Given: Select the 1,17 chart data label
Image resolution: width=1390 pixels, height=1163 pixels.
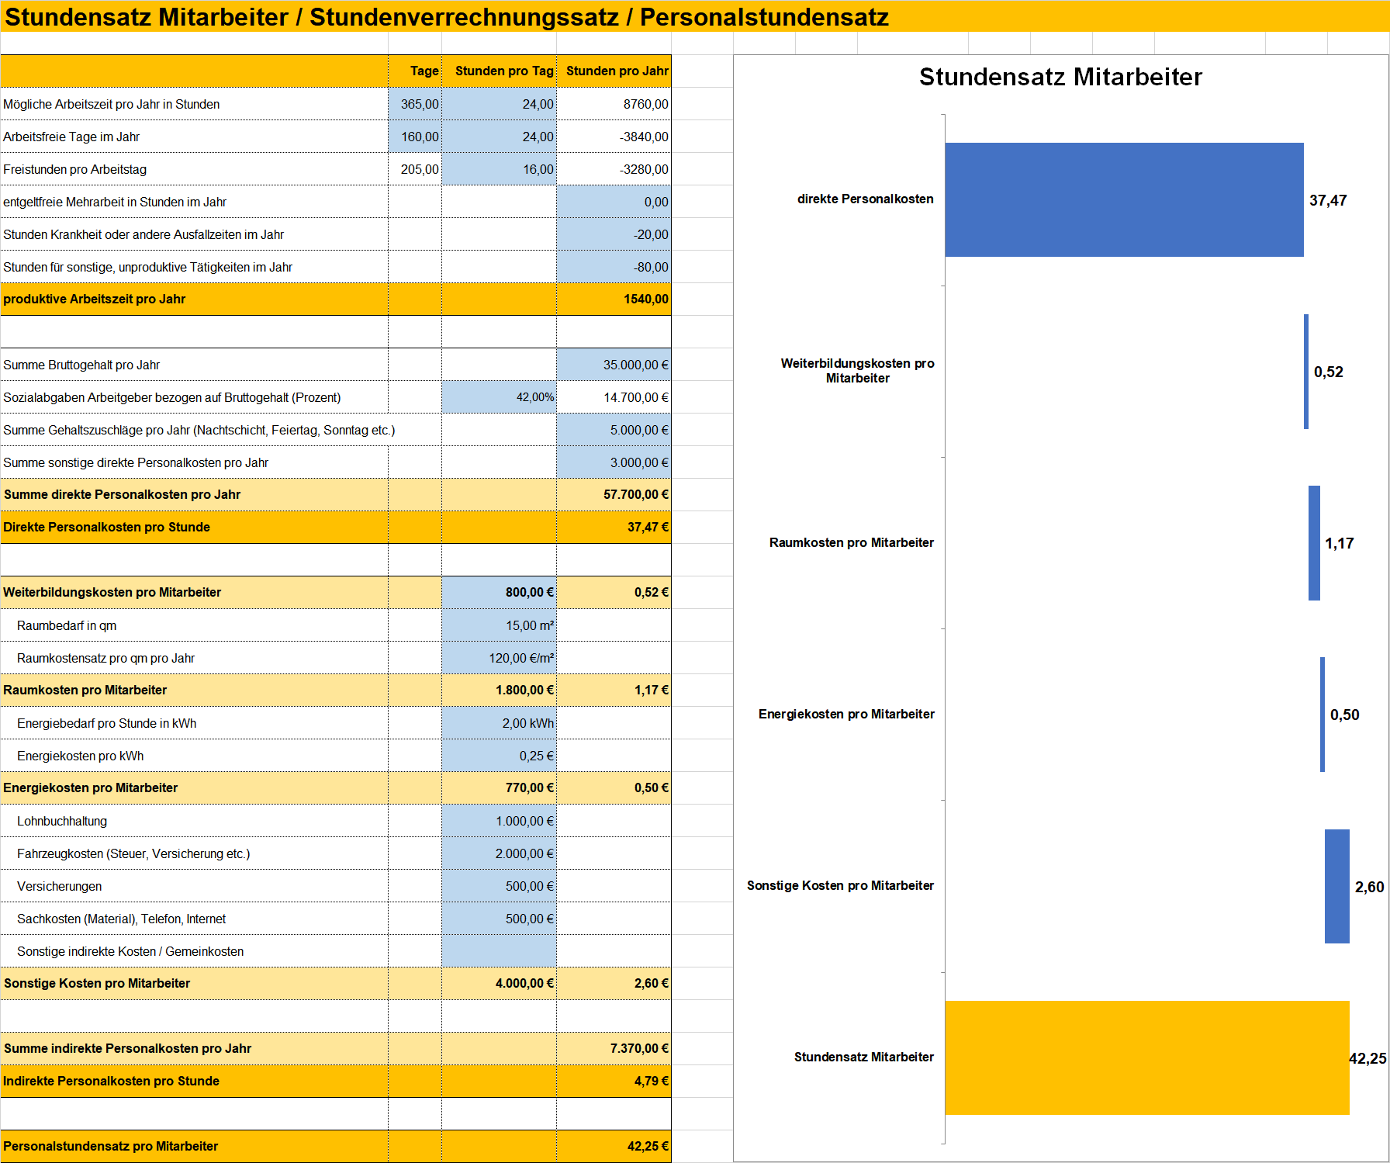Looking at the screenshot, I should point(1339,543).
